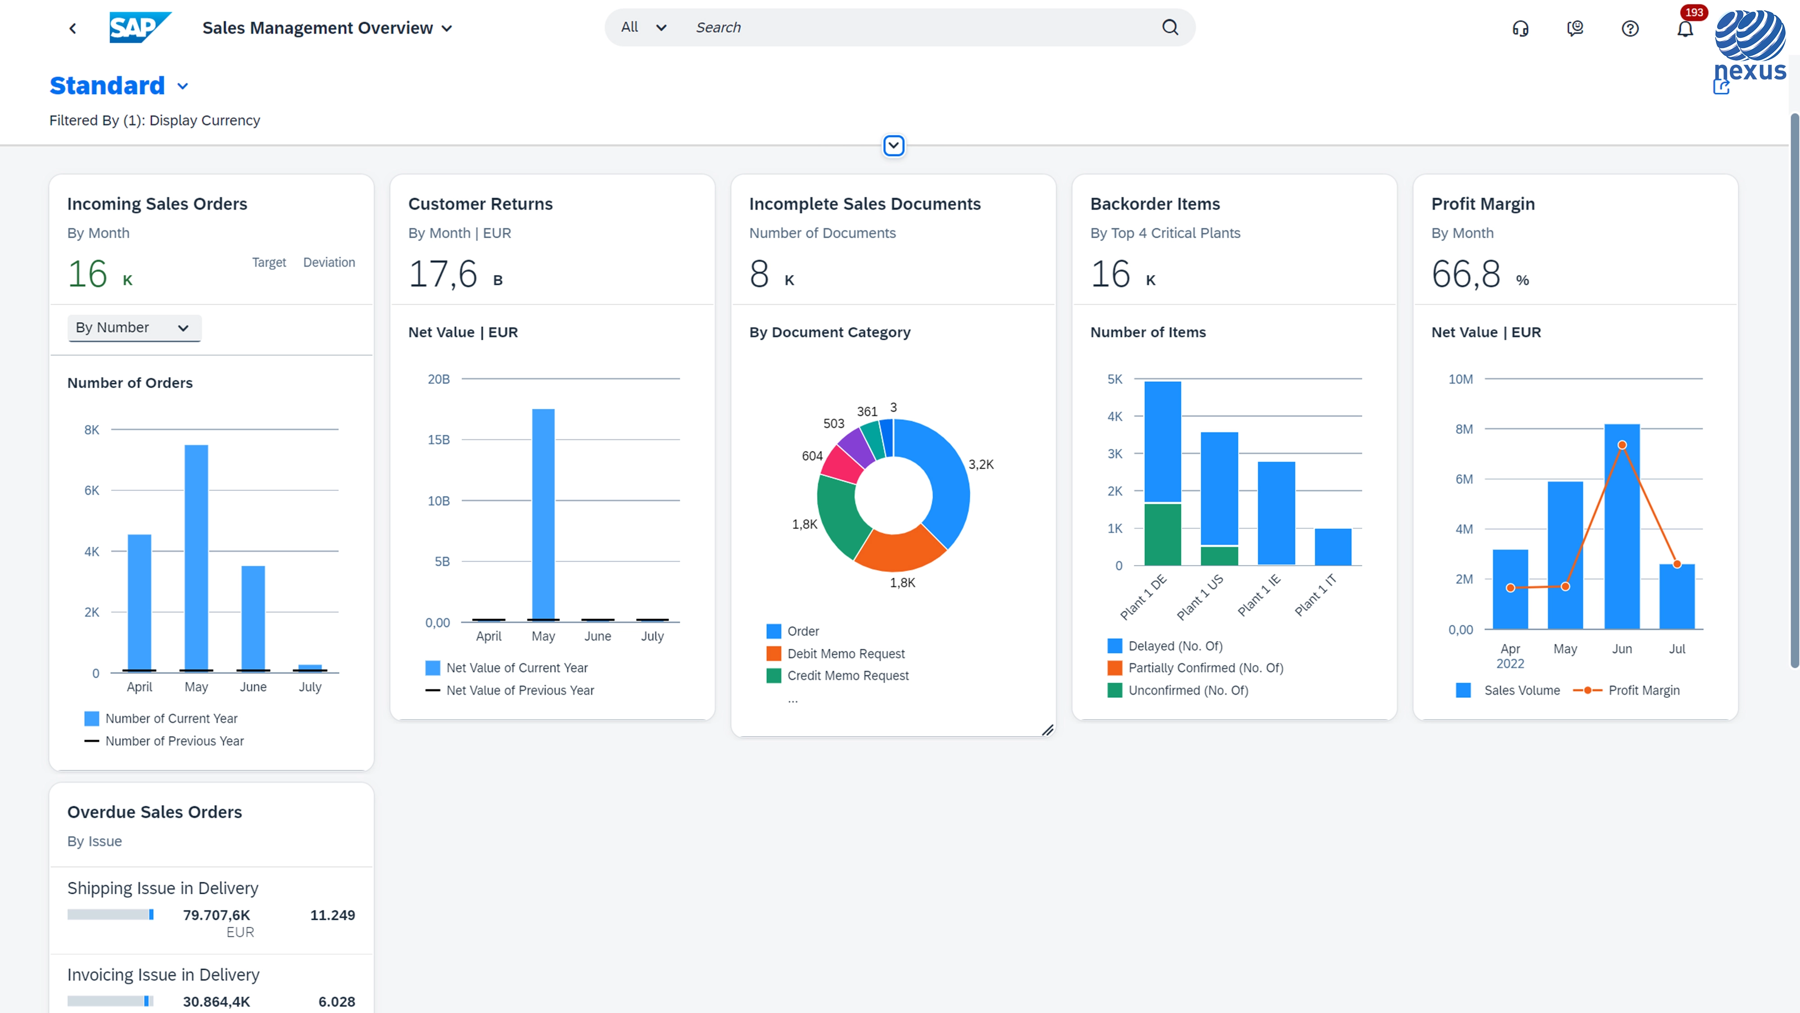Expand the header with the chevron button

coord(894,145)
